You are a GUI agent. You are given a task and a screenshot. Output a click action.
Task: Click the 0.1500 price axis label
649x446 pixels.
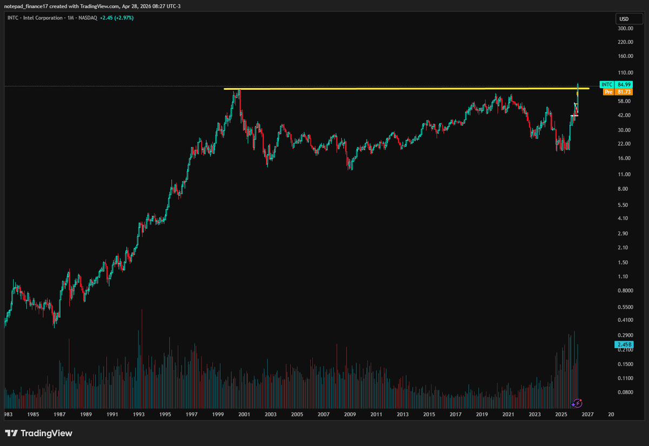625,364
